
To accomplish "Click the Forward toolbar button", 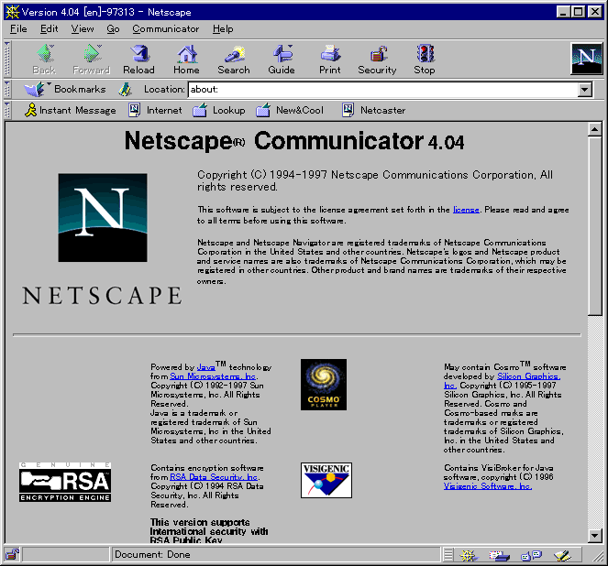I will pyautogui.click(x=92, y=60).
